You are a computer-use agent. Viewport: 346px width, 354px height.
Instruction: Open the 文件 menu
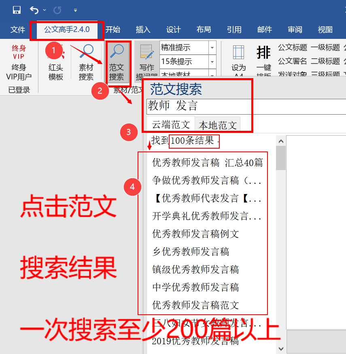point(17,30)
